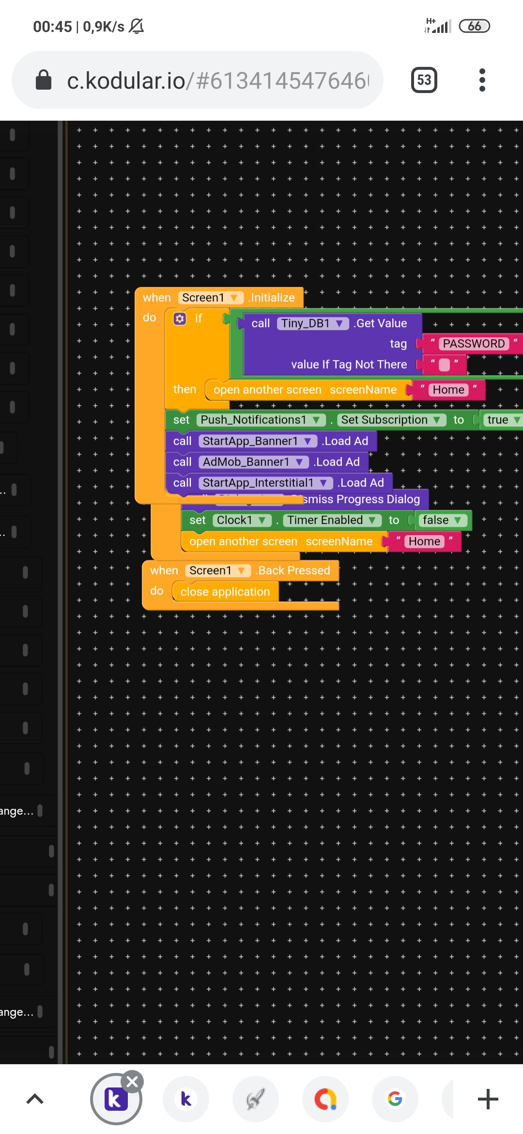Screen dimensions: 523x1134
Task: Tap the muted notification bell status icon
Action: 137,26
